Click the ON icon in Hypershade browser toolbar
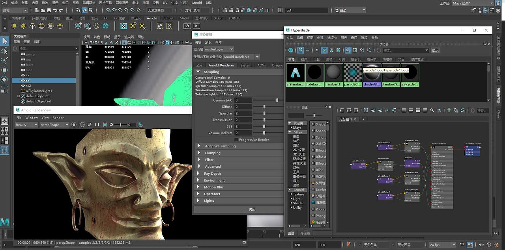The image size is (505, 250). [x=291, y=50]
